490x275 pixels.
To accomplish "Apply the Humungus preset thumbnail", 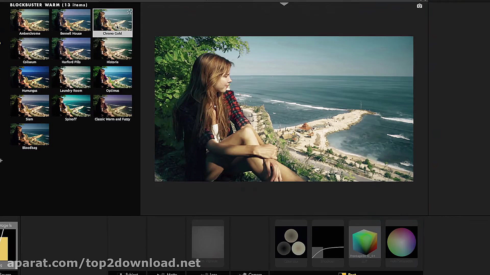I will (30, 77).
